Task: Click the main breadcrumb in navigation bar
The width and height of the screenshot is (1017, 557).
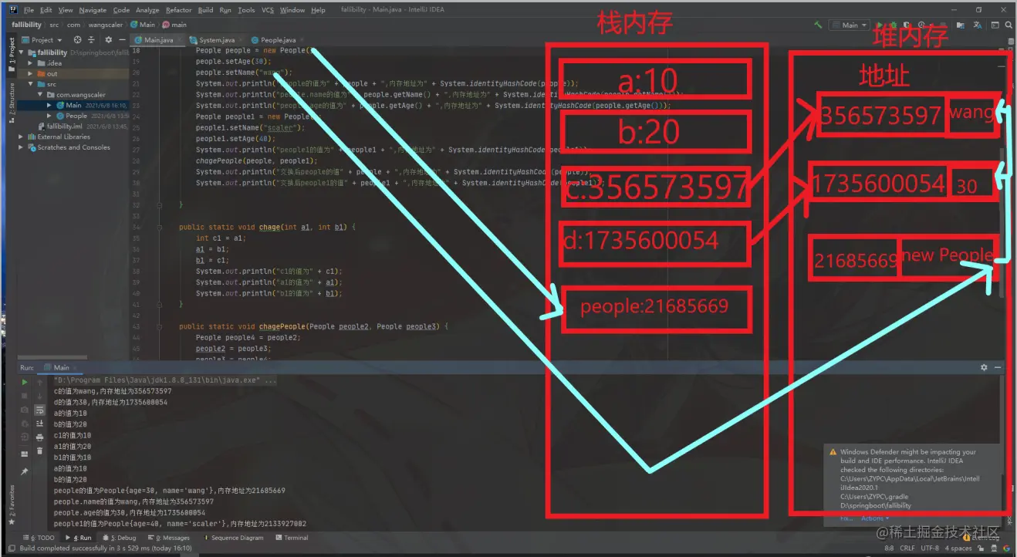Action: [174, 25]
